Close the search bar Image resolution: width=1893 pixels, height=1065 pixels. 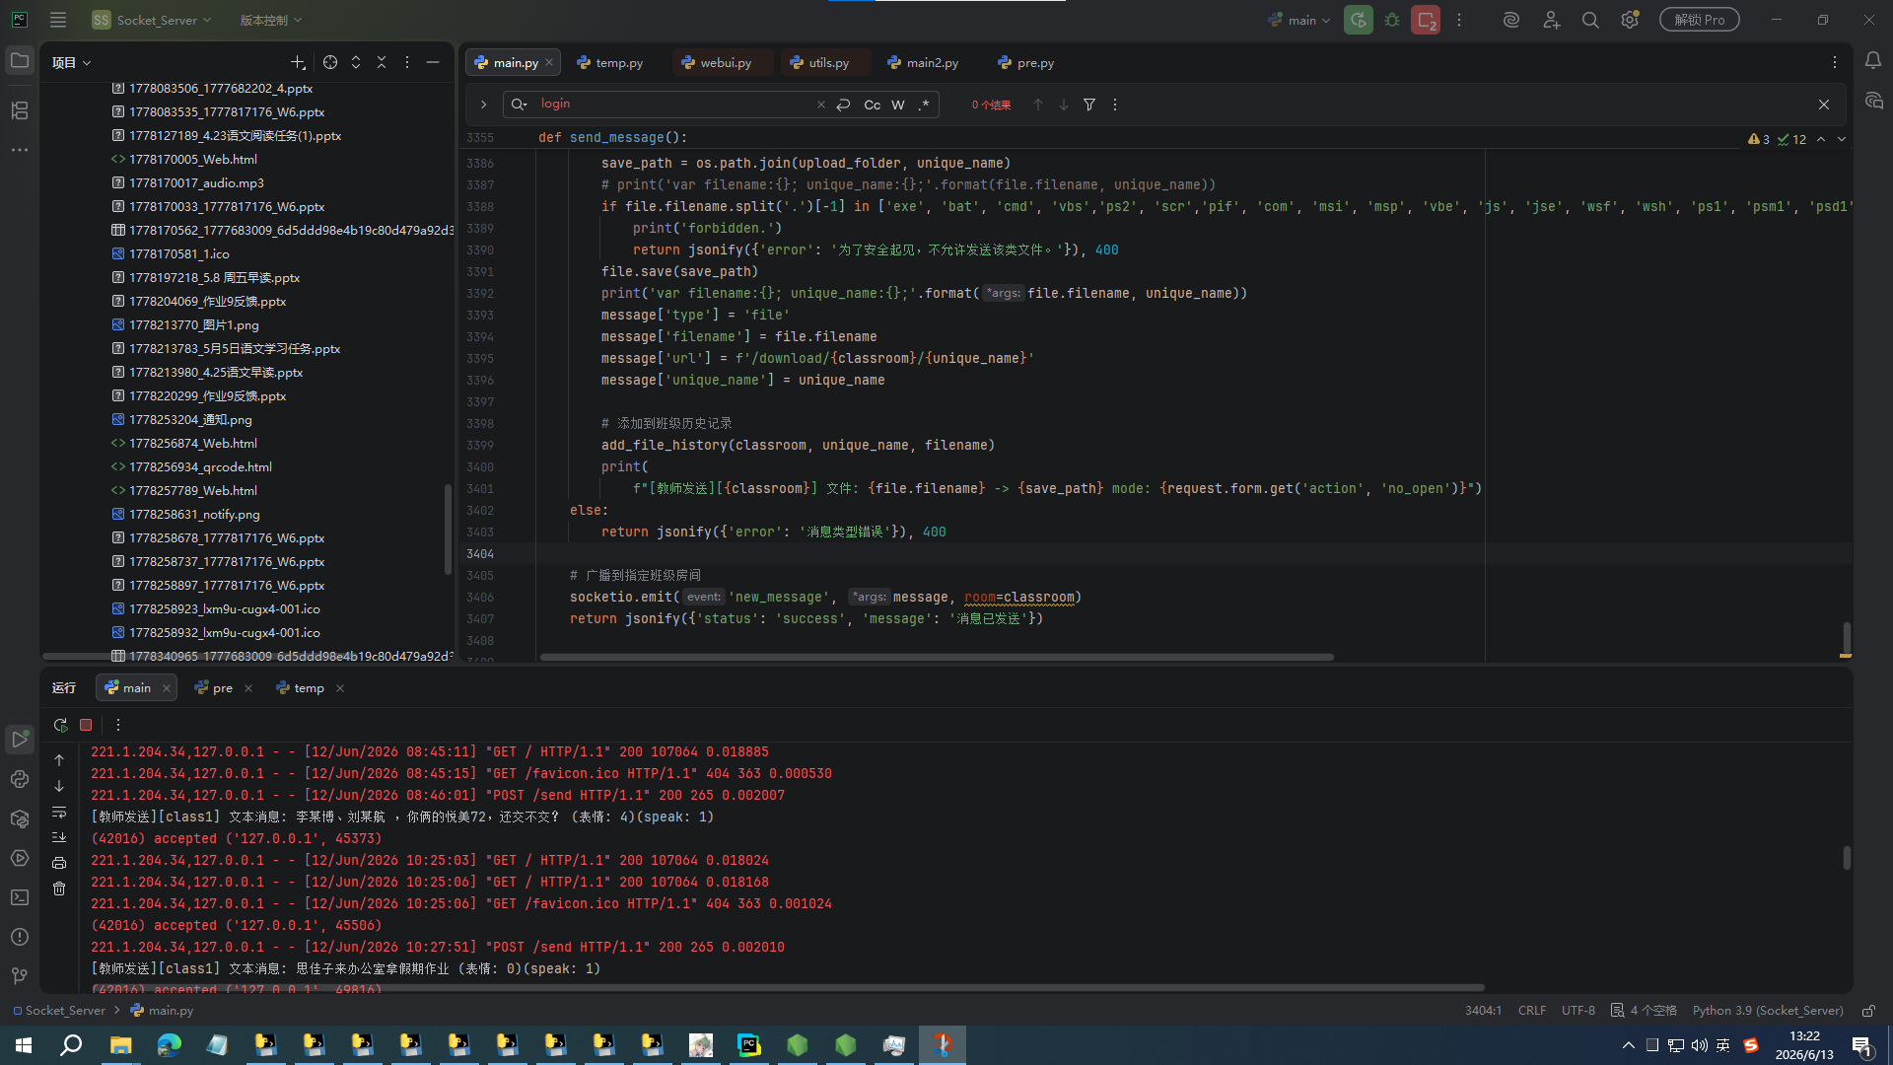click(x=1824, y=105)
